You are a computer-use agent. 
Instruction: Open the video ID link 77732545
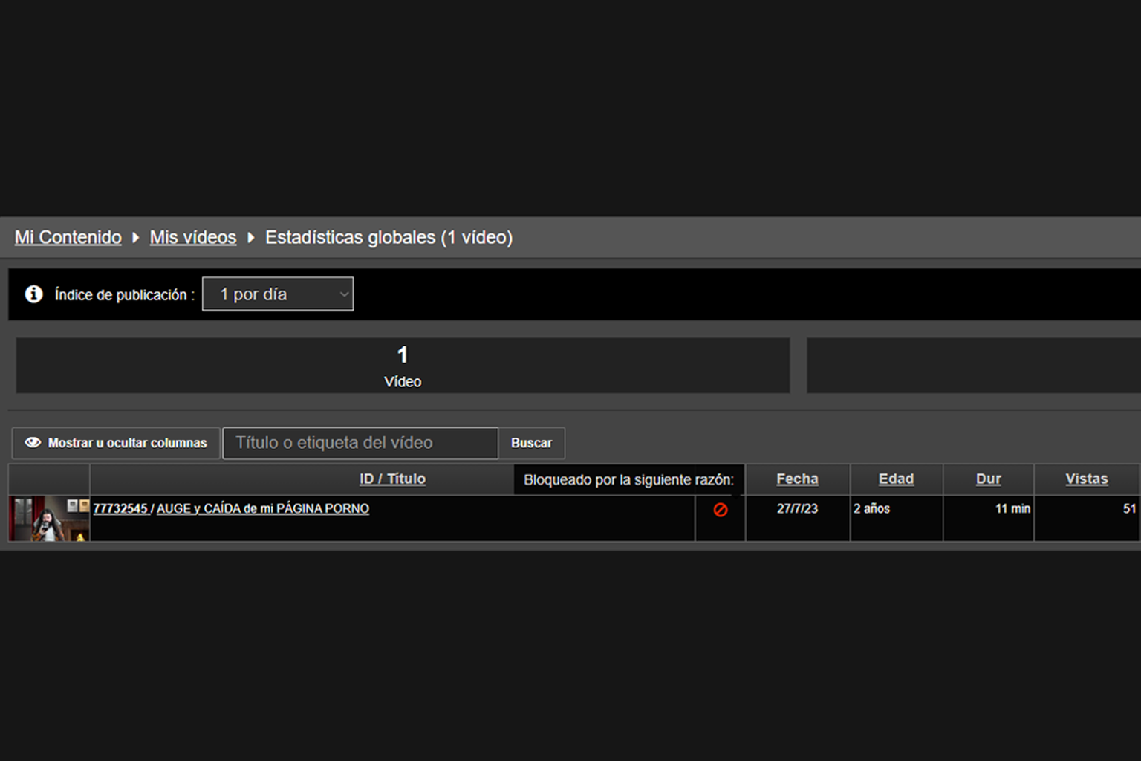tap(120, 509)
